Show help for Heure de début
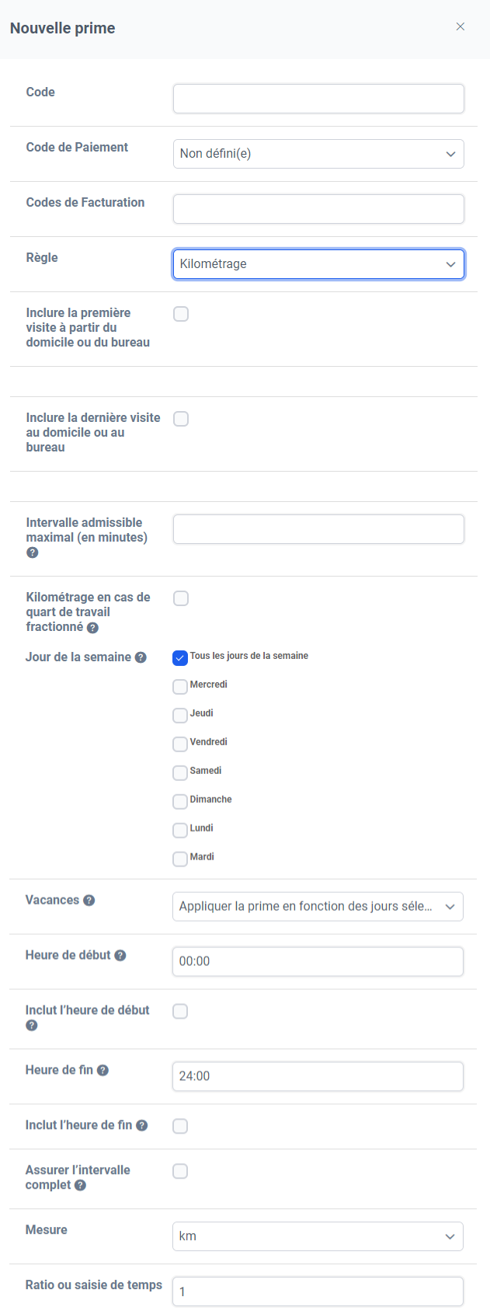The height and width of the screenshot is (1314, 490). click(120, 956)
